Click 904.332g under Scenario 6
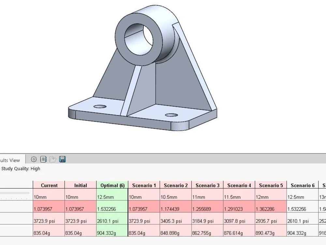 pyautogui.click(x=303, y=230)
